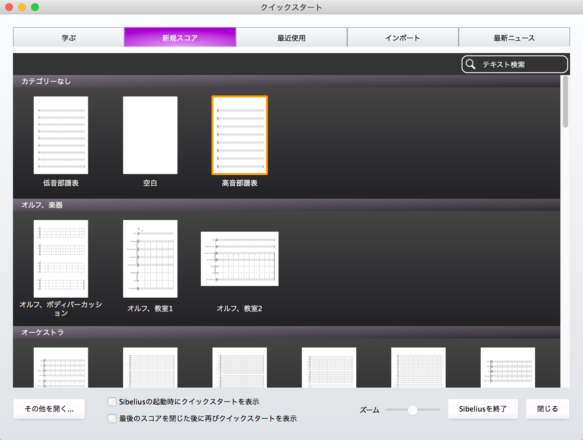583x440 pixels.
Task: Click the その他を開く… button
Action: 49,409
